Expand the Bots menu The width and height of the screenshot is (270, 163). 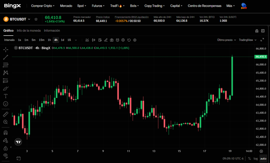tap(134, 6)
